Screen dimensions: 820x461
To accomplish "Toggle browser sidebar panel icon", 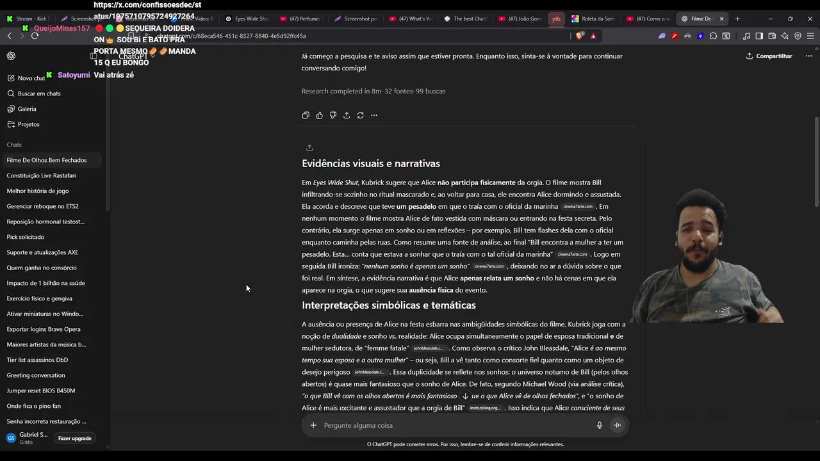I will [x=759, y=36].
